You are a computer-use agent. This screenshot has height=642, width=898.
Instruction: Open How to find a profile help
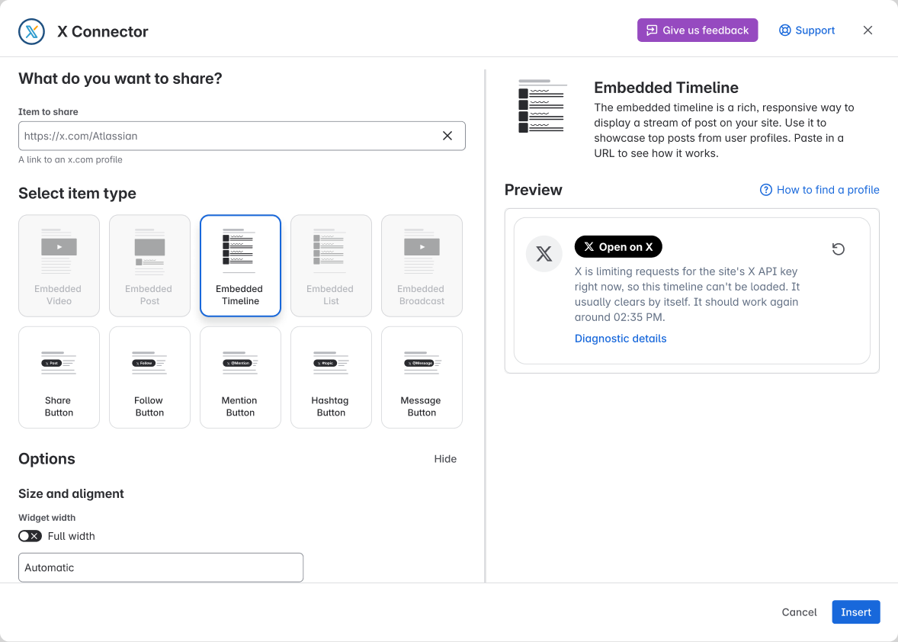[819, 190]
